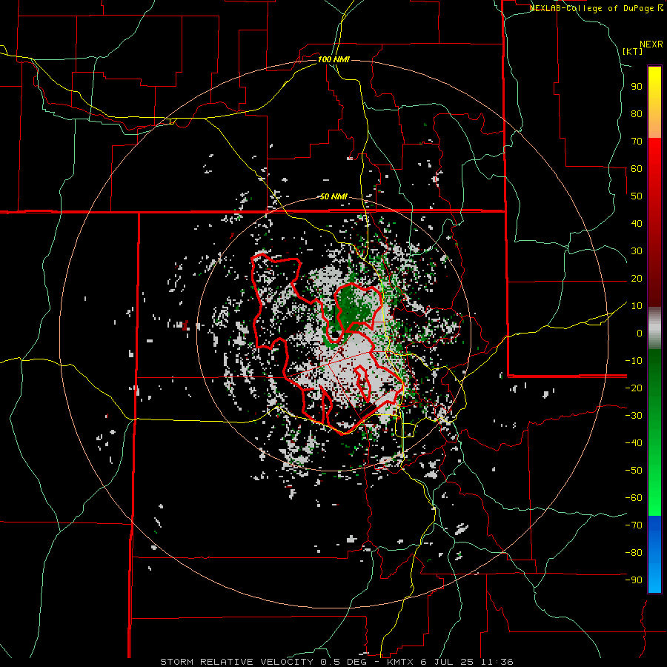This screenshot has width=667, height=667.
Task: Click the positive "80" value on the velocity scale
Action: pos(637,114)
